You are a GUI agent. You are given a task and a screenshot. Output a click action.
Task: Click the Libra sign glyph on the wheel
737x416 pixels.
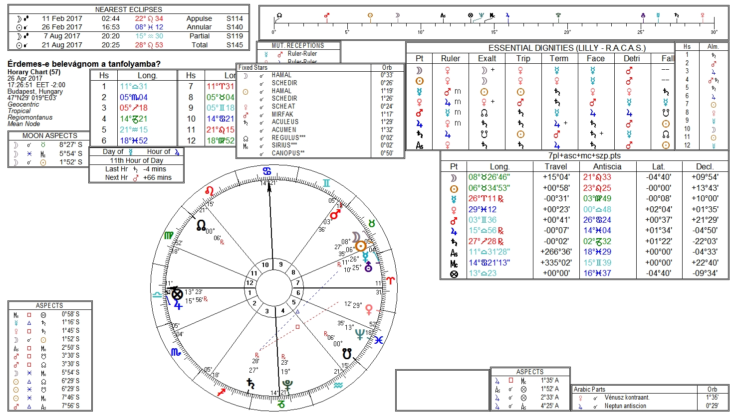158,294
